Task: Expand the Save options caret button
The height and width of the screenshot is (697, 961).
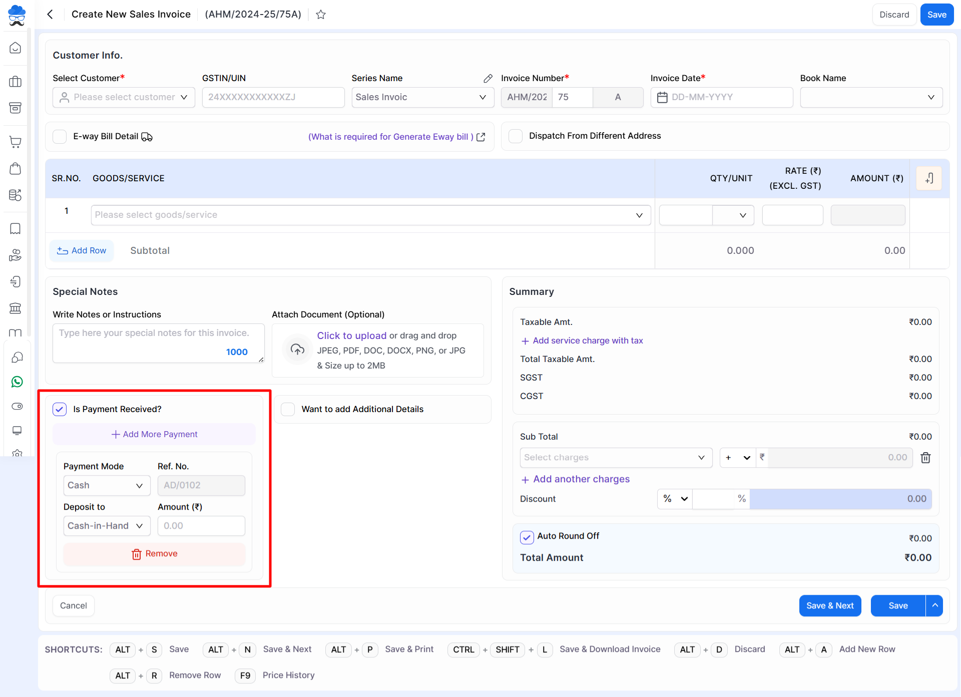Action: tap(934, 606)
